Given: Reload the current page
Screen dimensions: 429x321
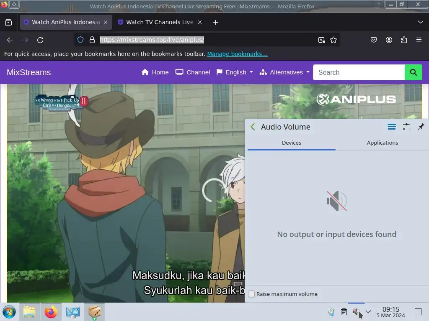Looking at the screenshot, I should 40,40.
